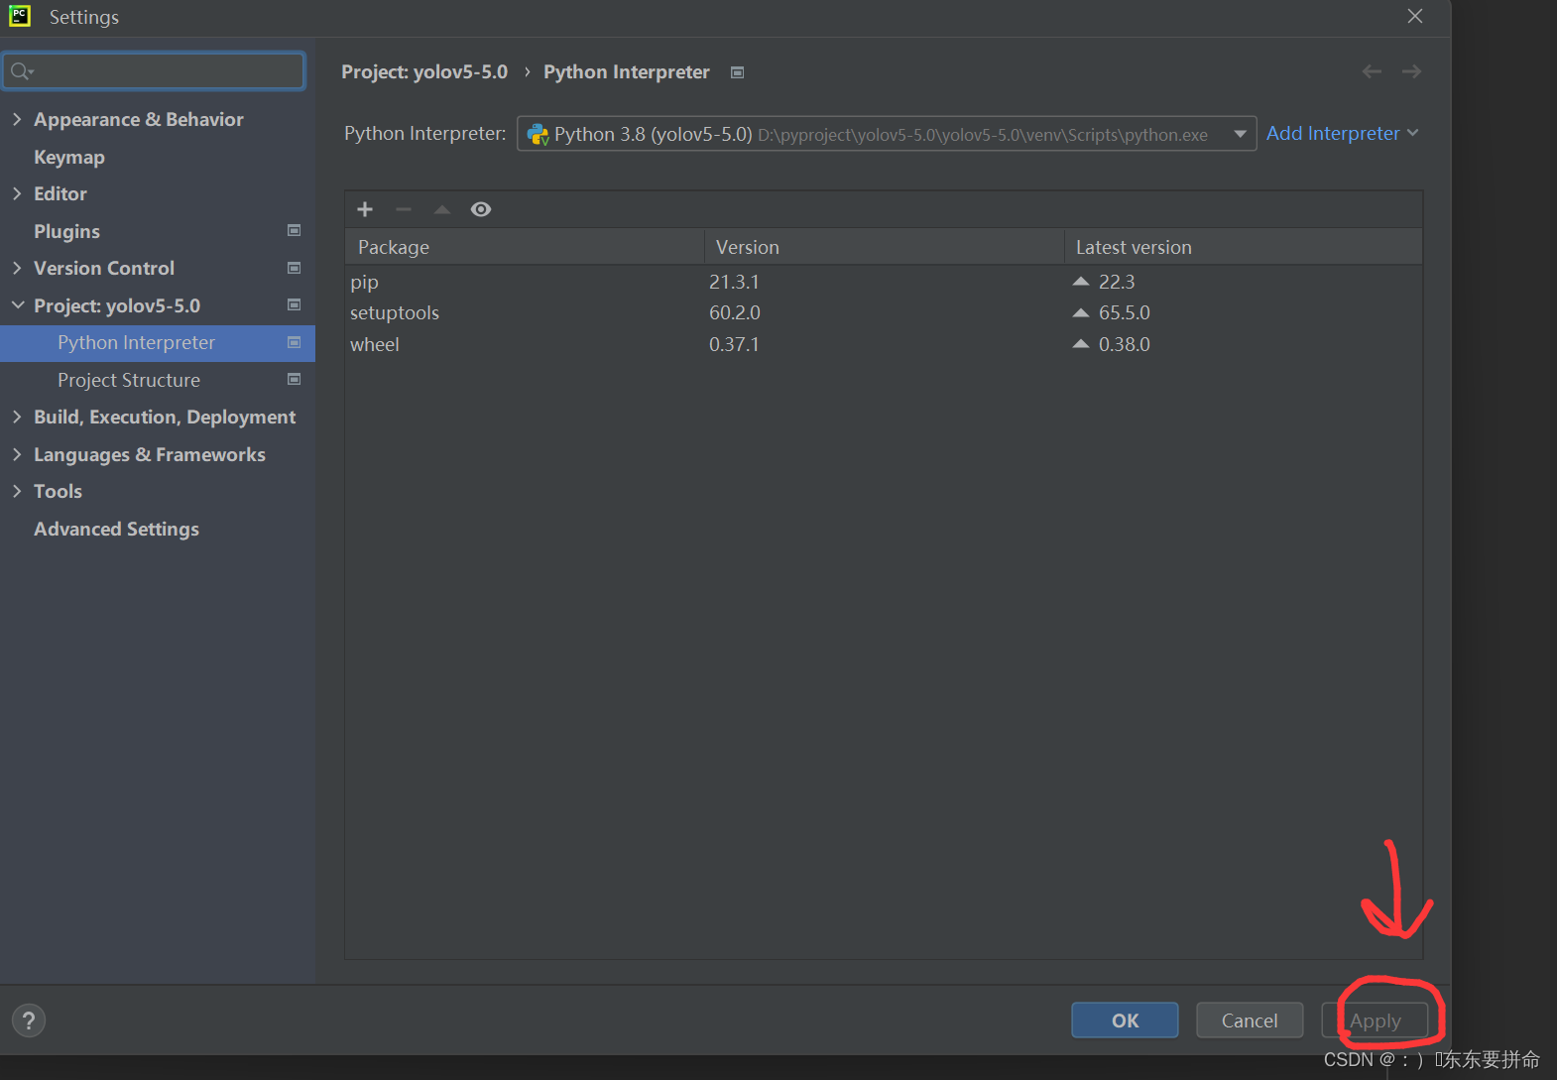Expand Build, Execution, Deployment section

coord(17,417)
